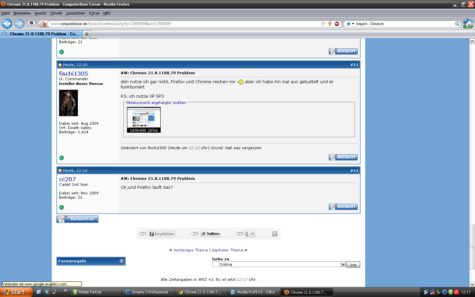Click the large Antworten button
The image size is (475, 297).
pyautogui.click(x=78, y=219)
